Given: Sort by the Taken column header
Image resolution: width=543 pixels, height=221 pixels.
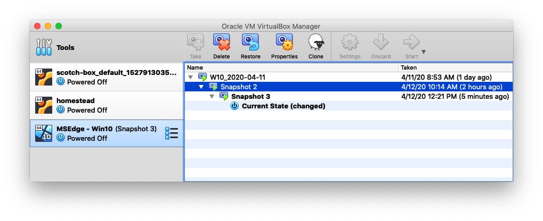Looking at the screenshot, I should coord(455,67).
